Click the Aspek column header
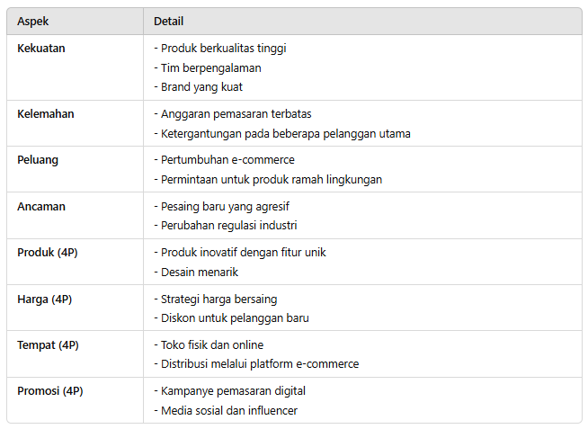The width and height of the screenshot is (588, 429). pos(33,21)
